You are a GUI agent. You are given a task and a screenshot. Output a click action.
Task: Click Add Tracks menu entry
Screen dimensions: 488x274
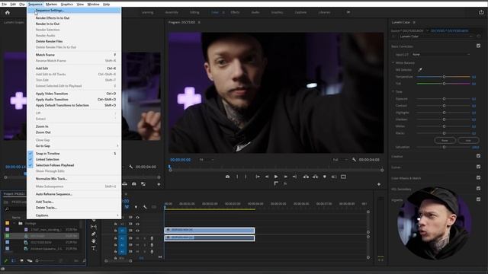[74, 202]
